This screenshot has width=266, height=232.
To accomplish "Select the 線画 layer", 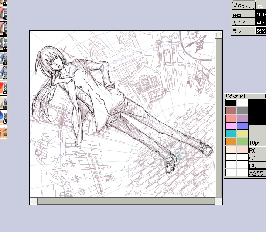I will pos(243,14).
